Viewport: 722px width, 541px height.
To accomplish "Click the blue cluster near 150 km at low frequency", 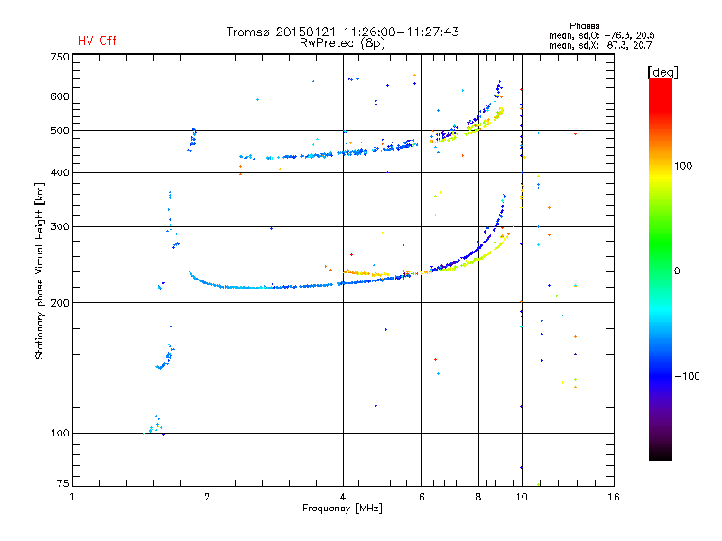I will (x=165, y=358).
